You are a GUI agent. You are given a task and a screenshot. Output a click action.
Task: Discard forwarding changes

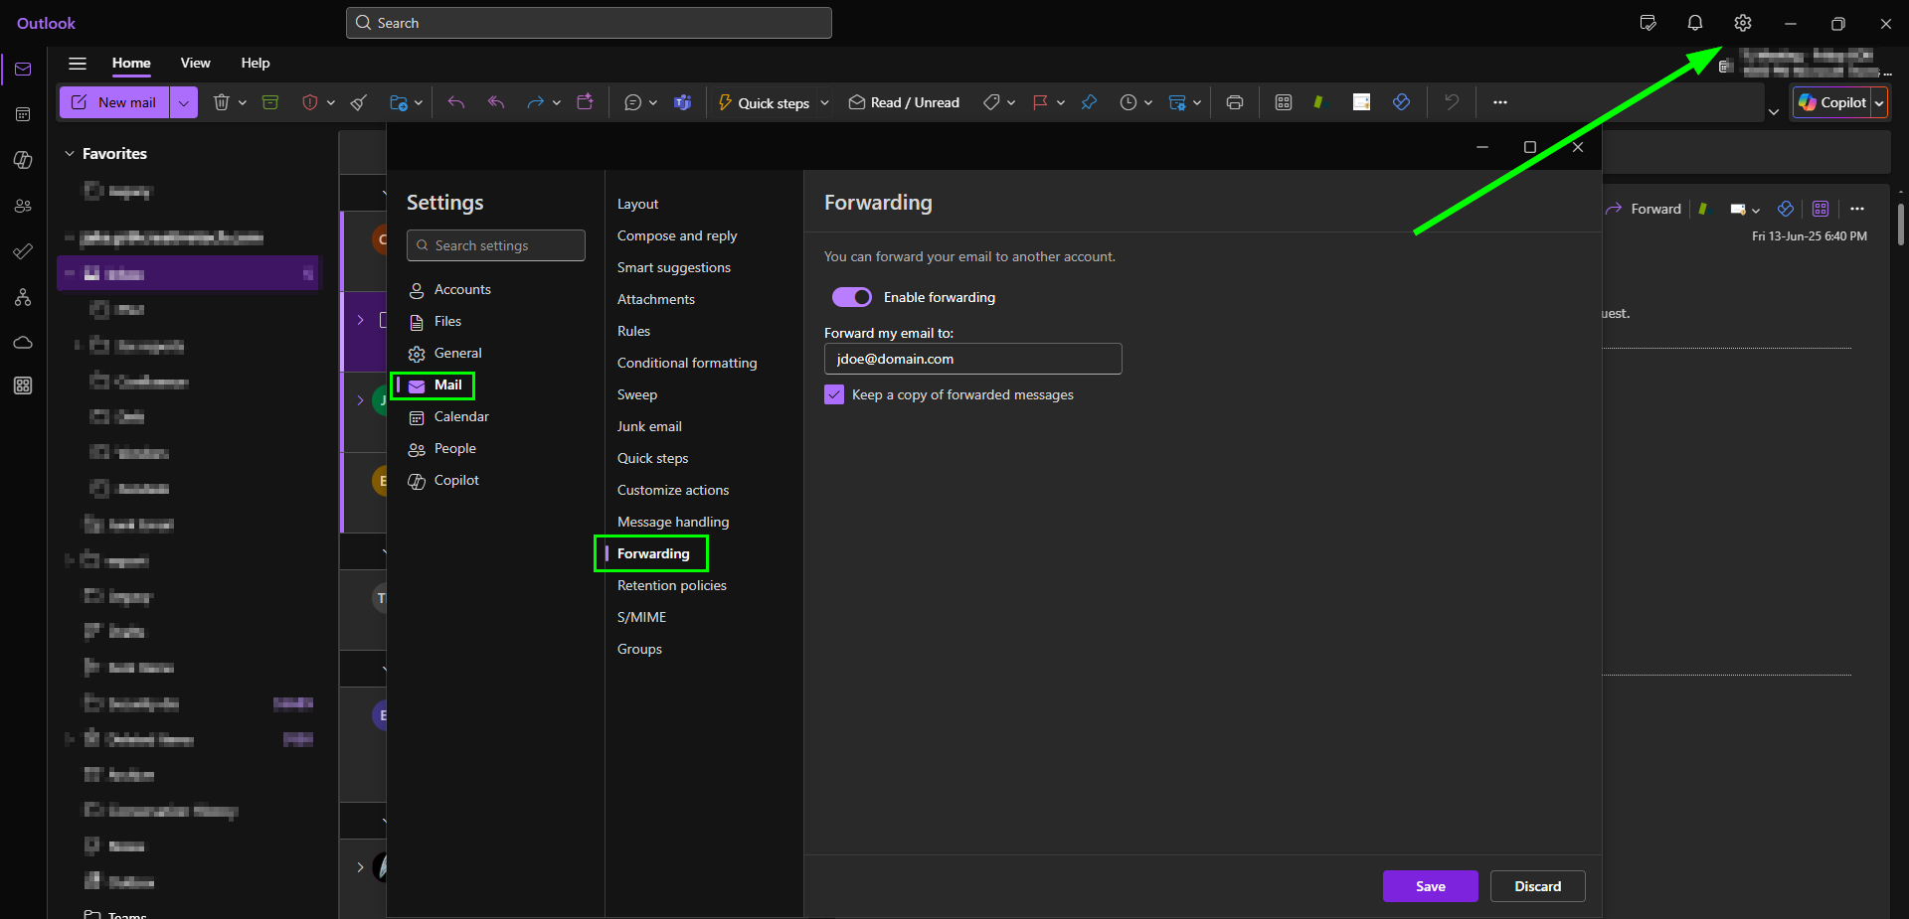coord(1537,886)
